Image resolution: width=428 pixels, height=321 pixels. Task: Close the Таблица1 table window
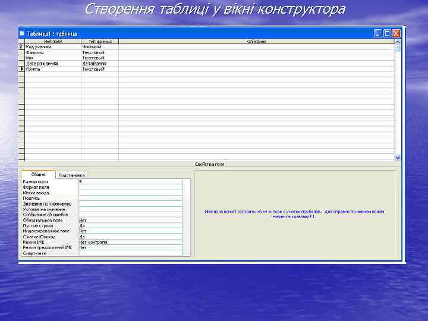(x=396, y=33)
